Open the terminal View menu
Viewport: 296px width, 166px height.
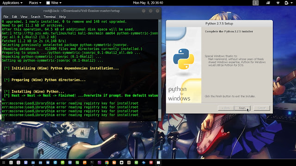point(24,17)
